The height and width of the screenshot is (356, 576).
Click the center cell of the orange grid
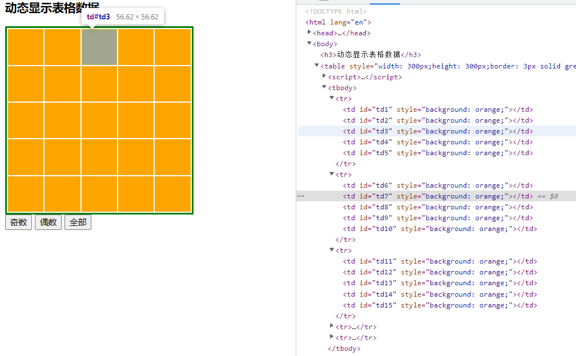tap(99, 120)
